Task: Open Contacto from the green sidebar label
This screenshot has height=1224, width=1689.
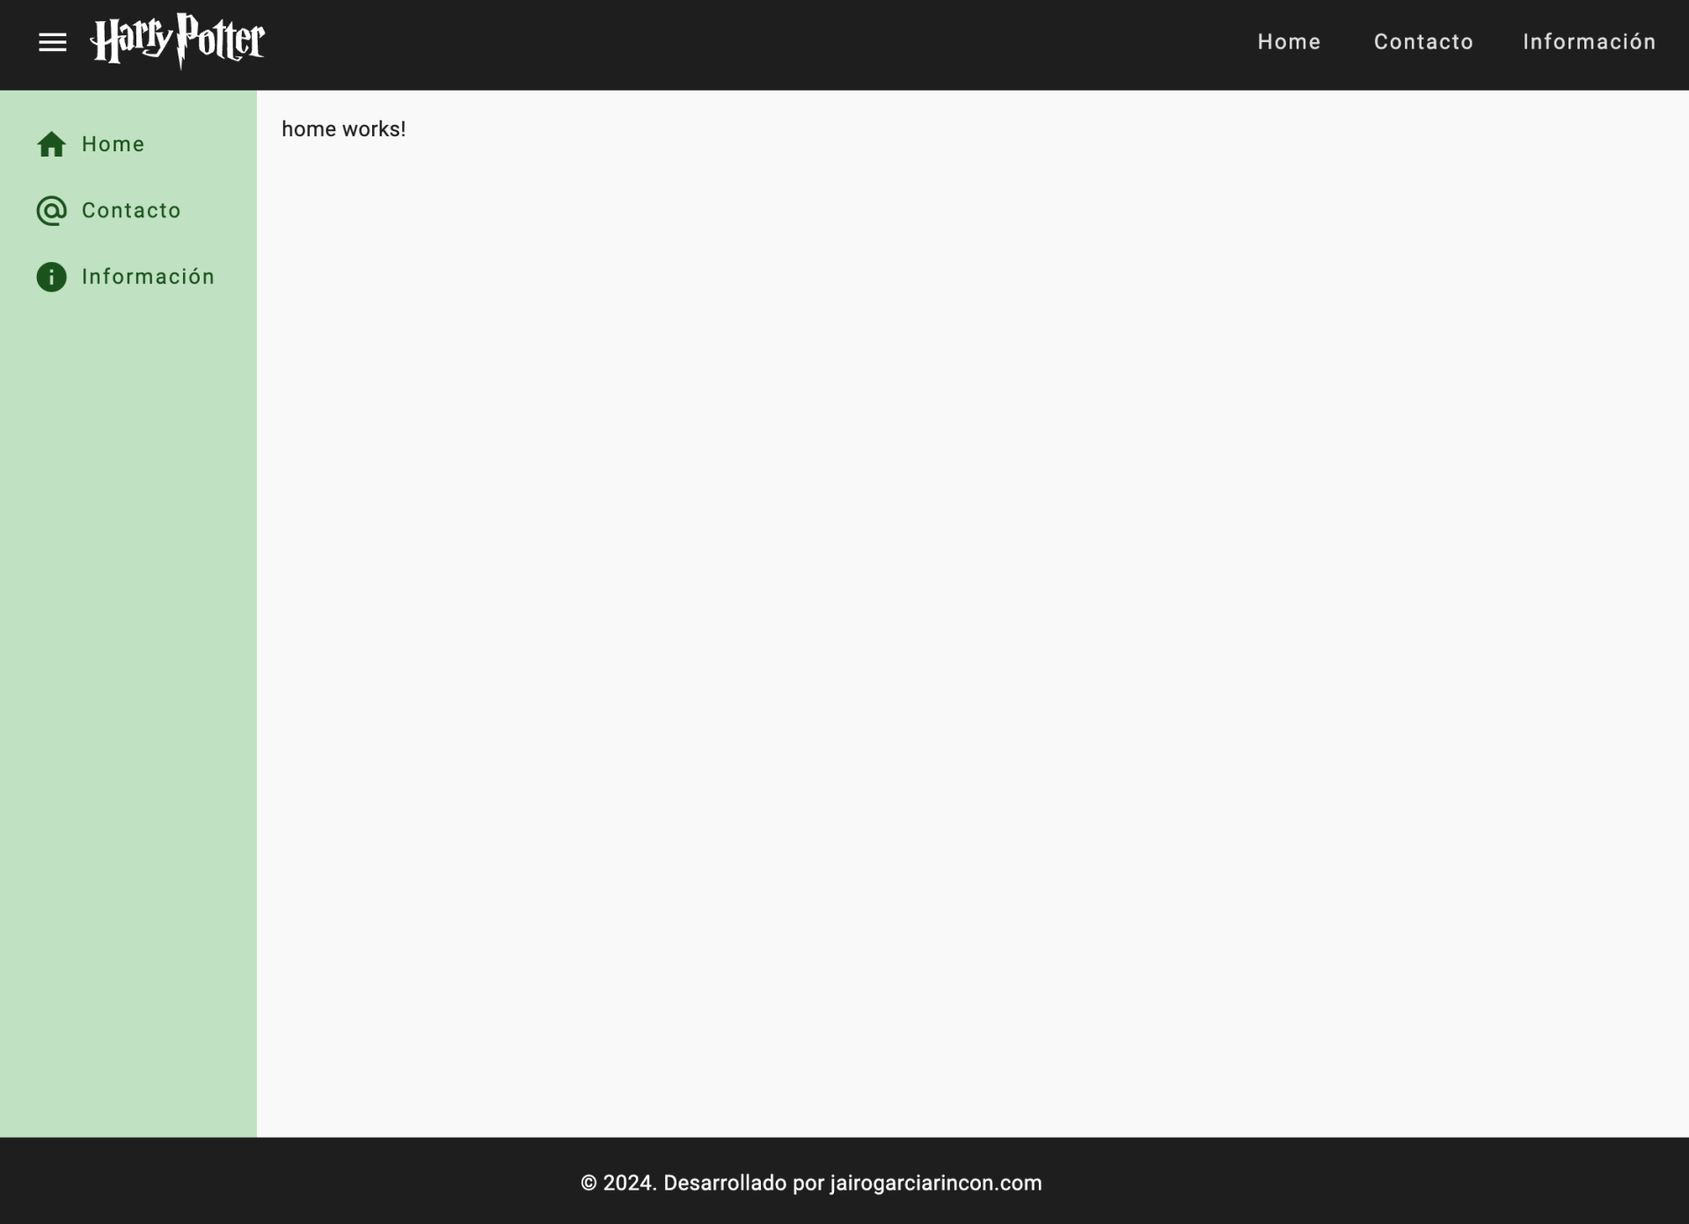Action: pos(131,211)
